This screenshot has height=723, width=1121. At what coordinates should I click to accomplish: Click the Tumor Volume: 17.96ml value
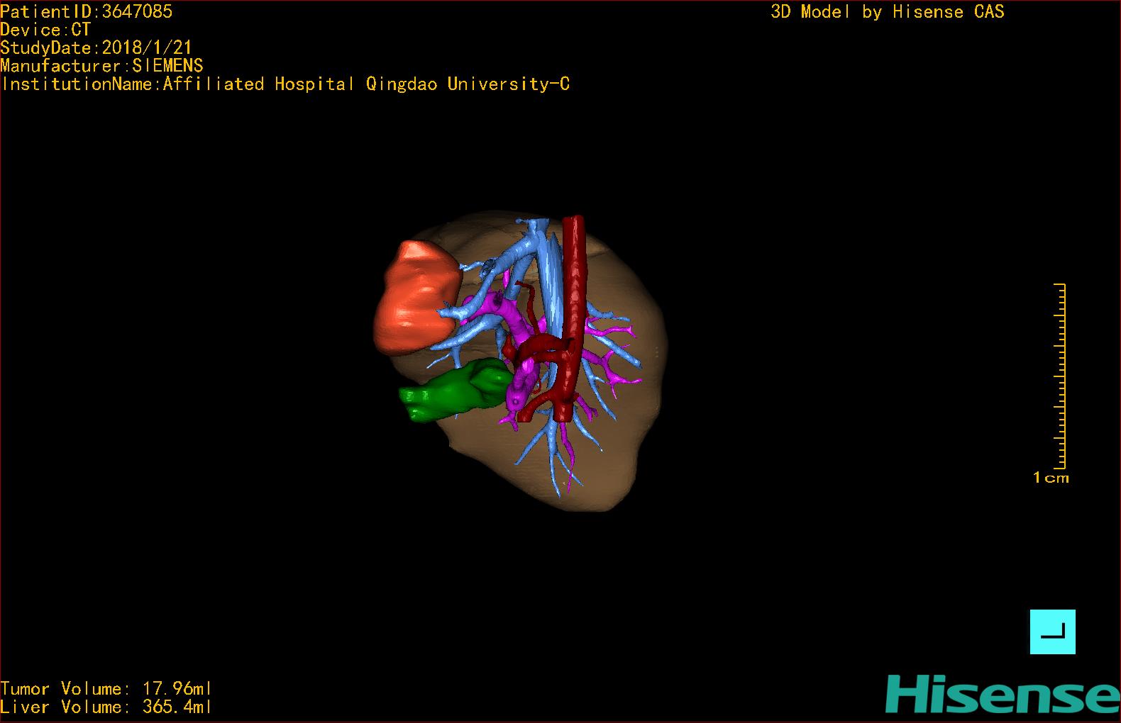(106, 688)
